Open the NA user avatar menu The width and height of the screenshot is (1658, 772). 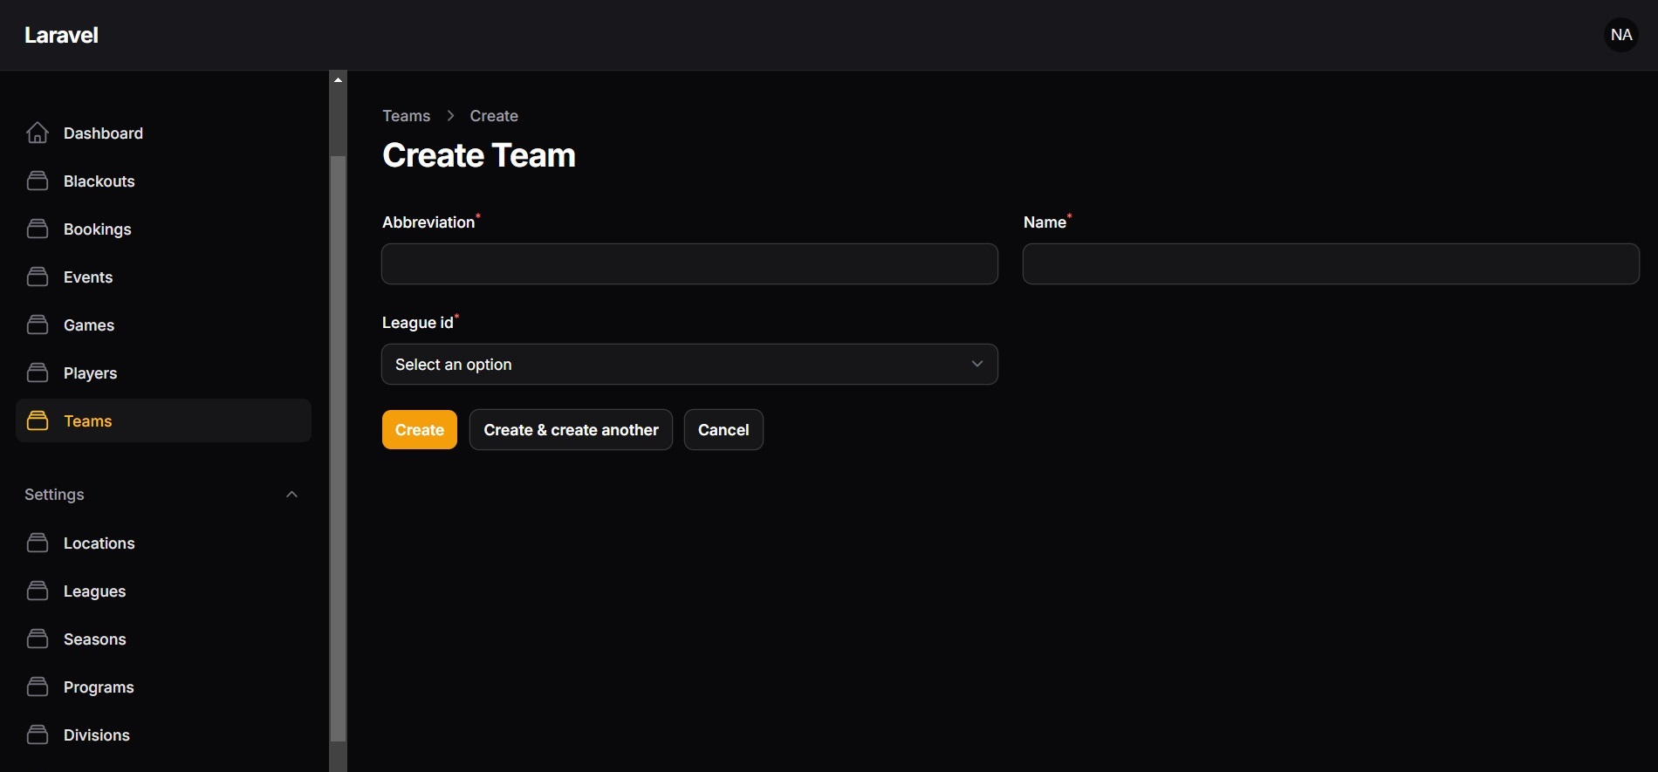point(1620,35)
